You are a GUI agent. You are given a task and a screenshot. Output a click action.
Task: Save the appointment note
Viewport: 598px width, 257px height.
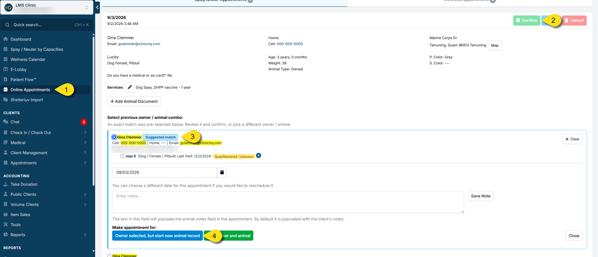point(480,196)
